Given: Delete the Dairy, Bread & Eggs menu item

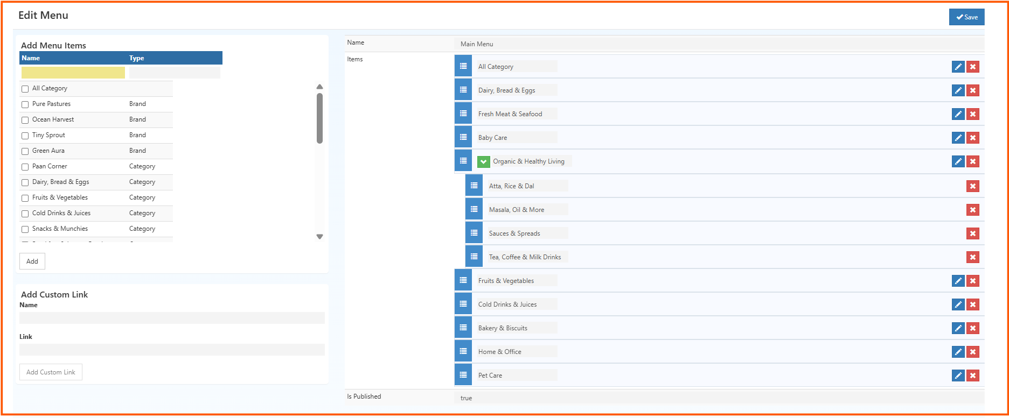Looking at the screenshot, I should [x=972, y=90].
